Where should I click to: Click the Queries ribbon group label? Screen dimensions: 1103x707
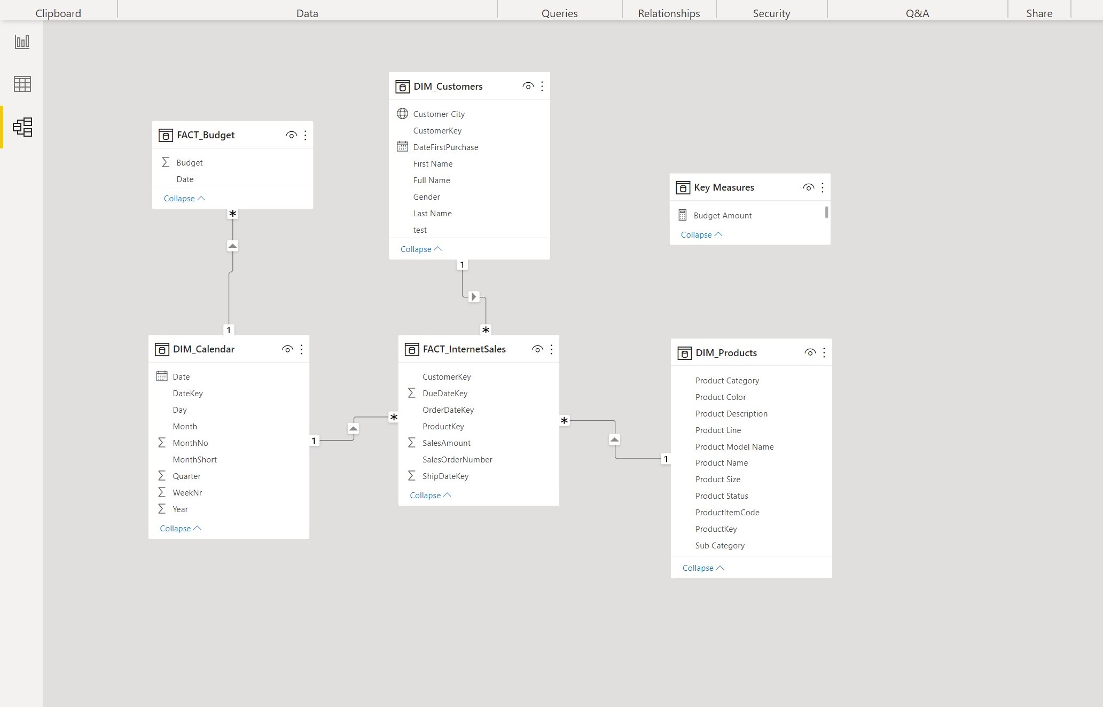click(559, 13)
